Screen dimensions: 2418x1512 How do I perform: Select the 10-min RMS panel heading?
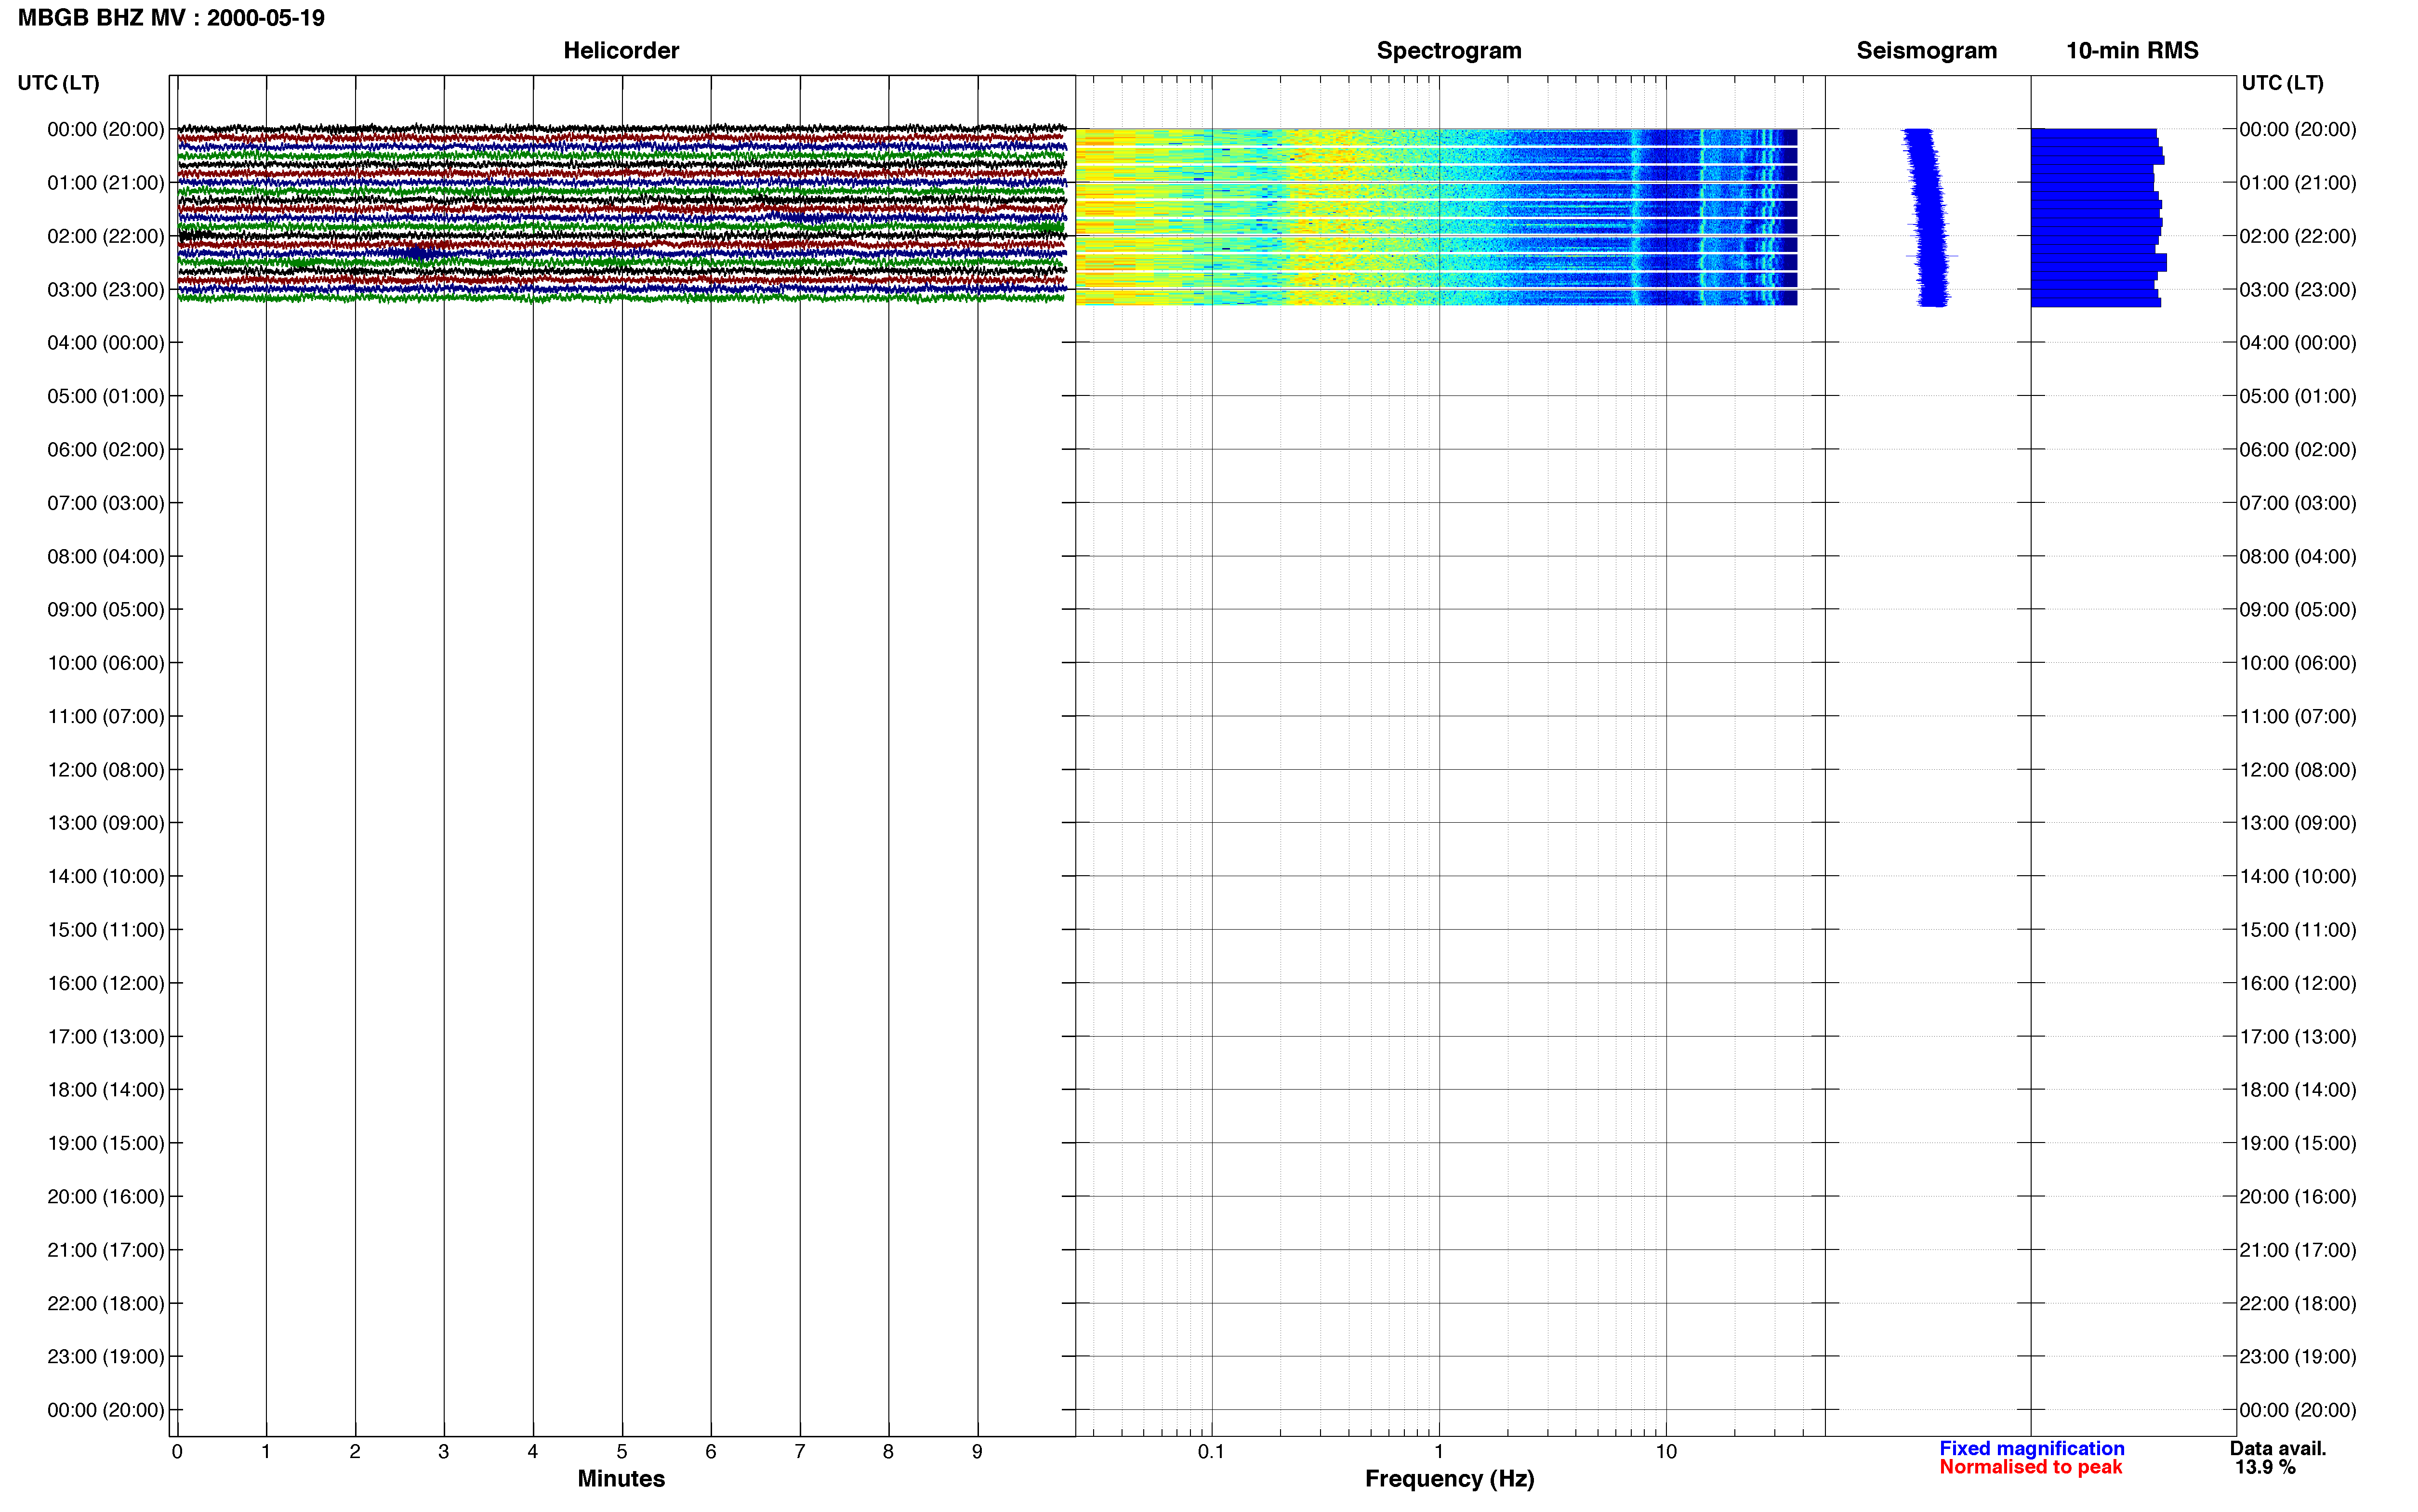coord(2132,51)
